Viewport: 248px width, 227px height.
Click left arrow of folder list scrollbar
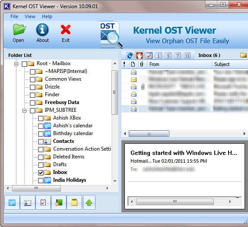(8, 188)
